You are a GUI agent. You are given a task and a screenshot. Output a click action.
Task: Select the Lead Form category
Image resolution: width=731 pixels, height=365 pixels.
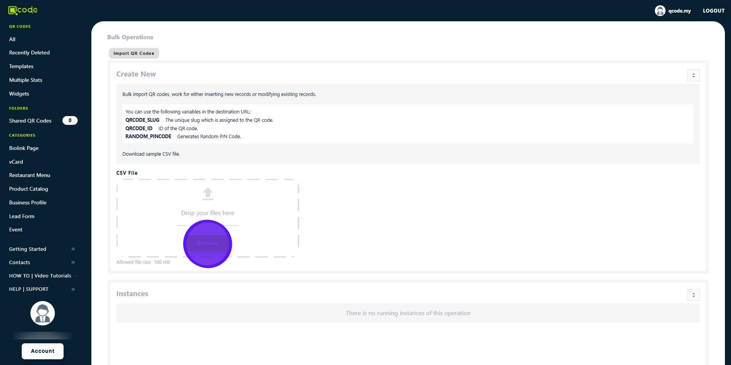pyautogui.click(x=22, y=216)
